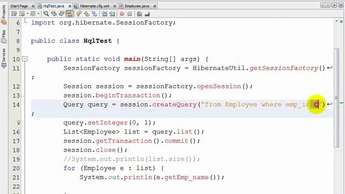Open the Projects side panel
Viewport: 345px width, 194px height.
(4, 15)
